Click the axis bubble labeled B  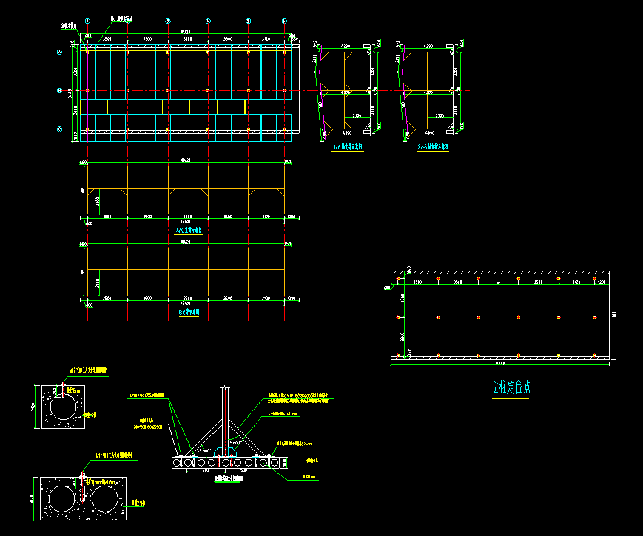click(x=59, y=90)
